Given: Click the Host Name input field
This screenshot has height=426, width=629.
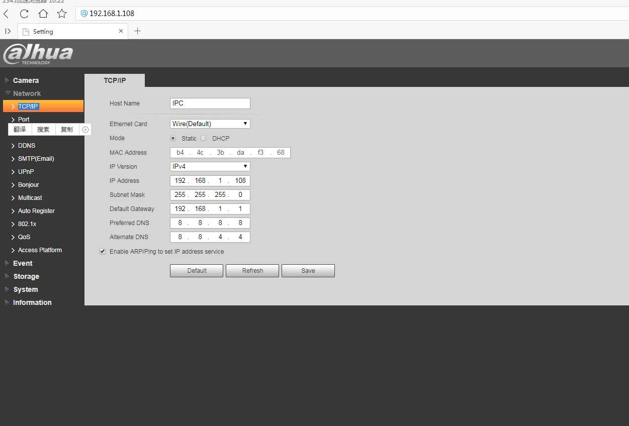Looking at the screenshot, I should (210, 103).
